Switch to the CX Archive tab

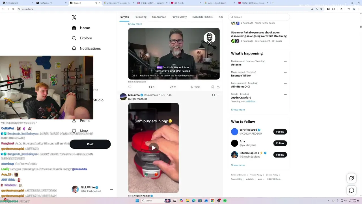[x=159, y=17]
